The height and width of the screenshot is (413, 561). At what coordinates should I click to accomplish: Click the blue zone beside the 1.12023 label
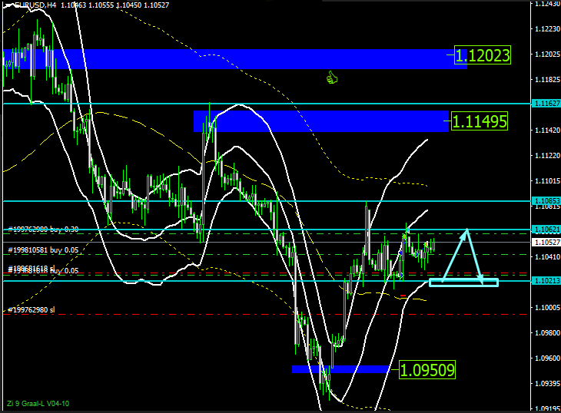coord(234,59)
